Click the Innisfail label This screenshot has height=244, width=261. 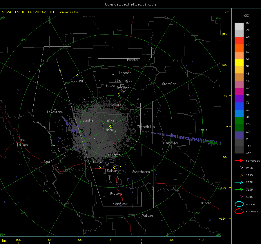(x=117, y=105)
